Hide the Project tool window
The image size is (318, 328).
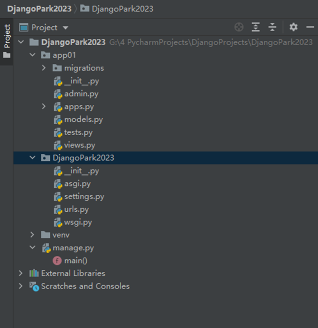[310, 27]
